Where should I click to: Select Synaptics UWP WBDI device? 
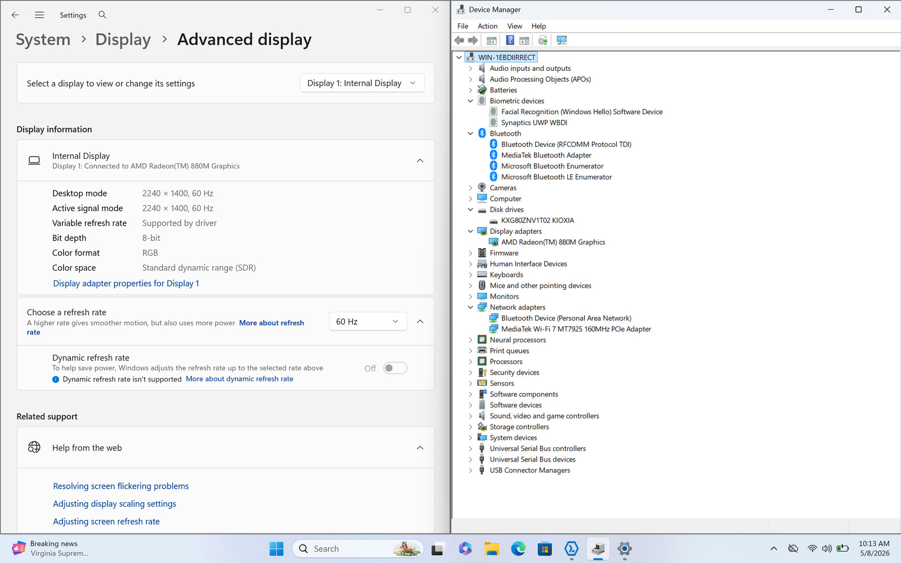point(534,123)
